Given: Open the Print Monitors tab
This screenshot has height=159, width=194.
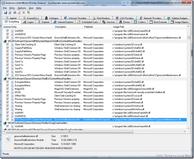Looking at the screenshot, I should point(101,18).
